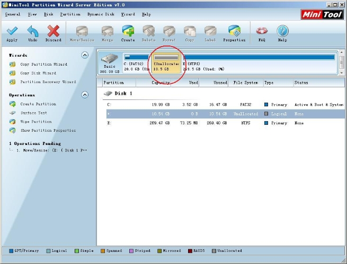Choose Create Partition in the Operations panel
Viewport: 347px width, 264px height.
tap(38, 104)
